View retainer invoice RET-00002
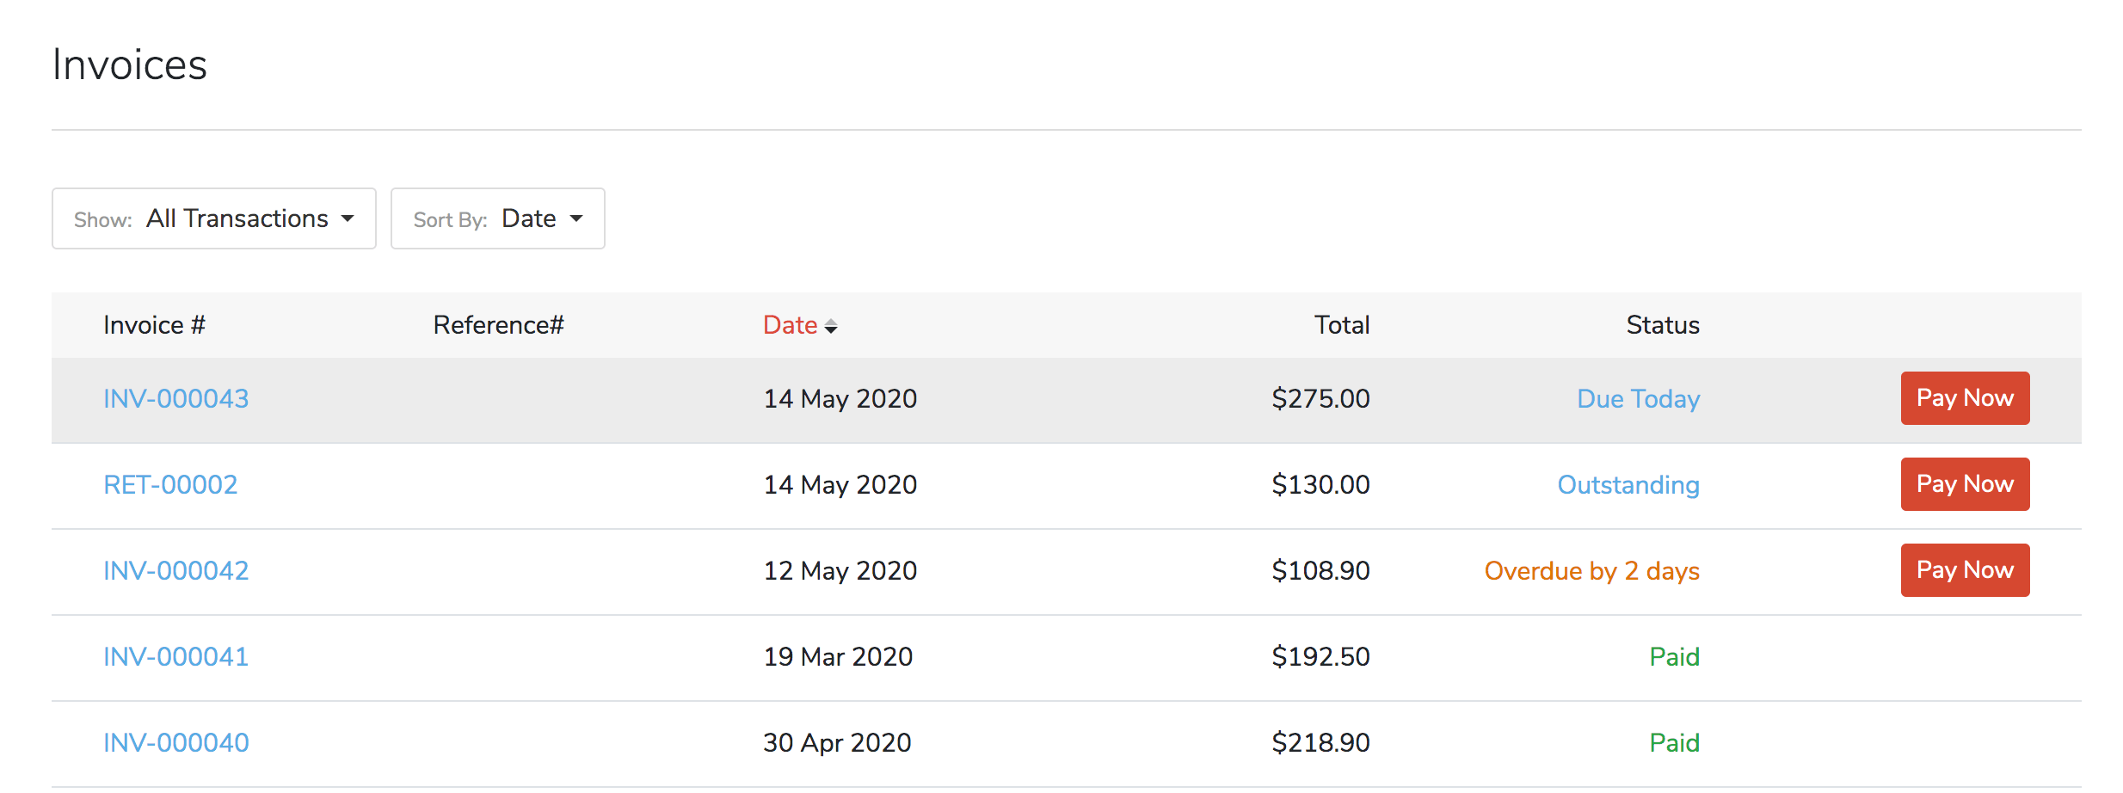Viewport: 2123px width, 793px height. click(x=169, y=484)
